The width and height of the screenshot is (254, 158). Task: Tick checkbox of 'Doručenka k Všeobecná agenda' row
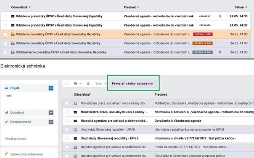(67, 121)
